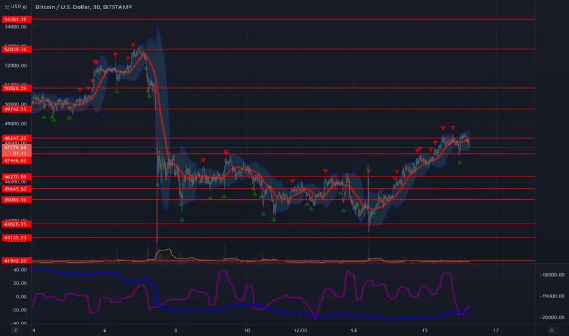Viewport: 569px width, 336px height.
Task: Select the 46270.89 price line label
Action: 16,177
